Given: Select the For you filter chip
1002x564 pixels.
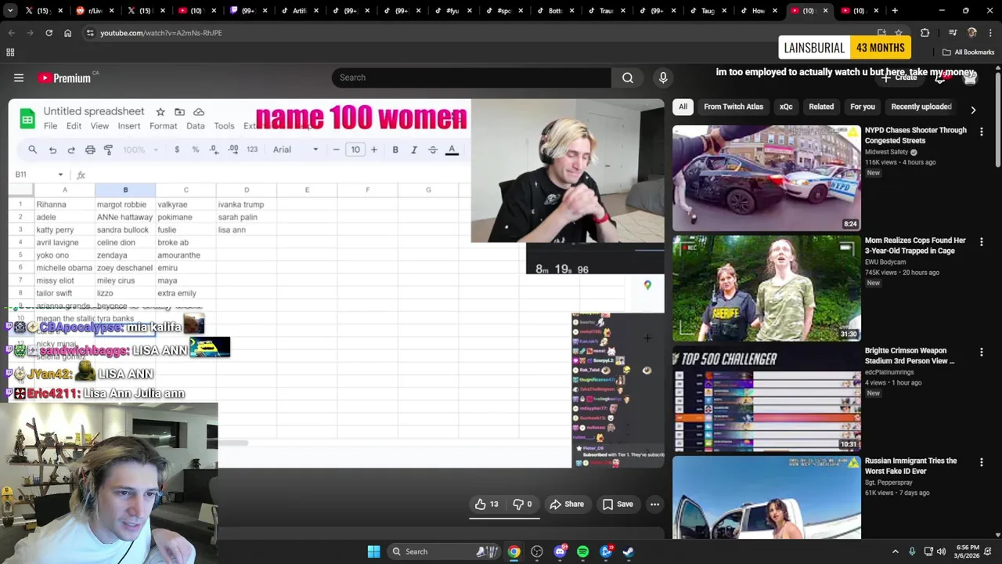Looking at the screenshot, I should [863, 107].
